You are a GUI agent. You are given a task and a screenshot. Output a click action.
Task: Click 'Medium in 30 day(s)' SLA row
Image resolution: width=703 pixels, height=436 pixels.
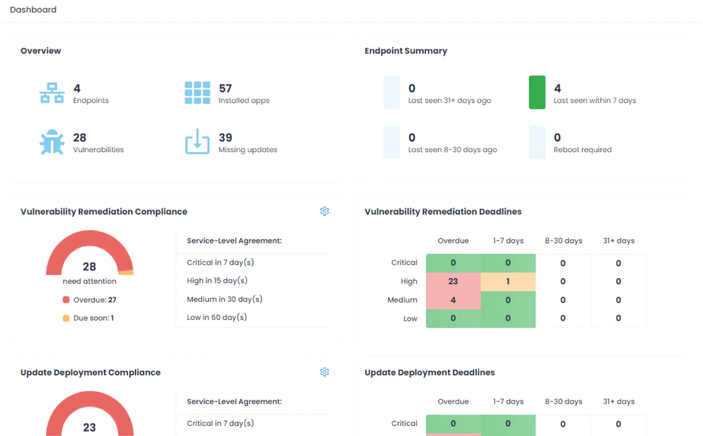click(224, 299)
